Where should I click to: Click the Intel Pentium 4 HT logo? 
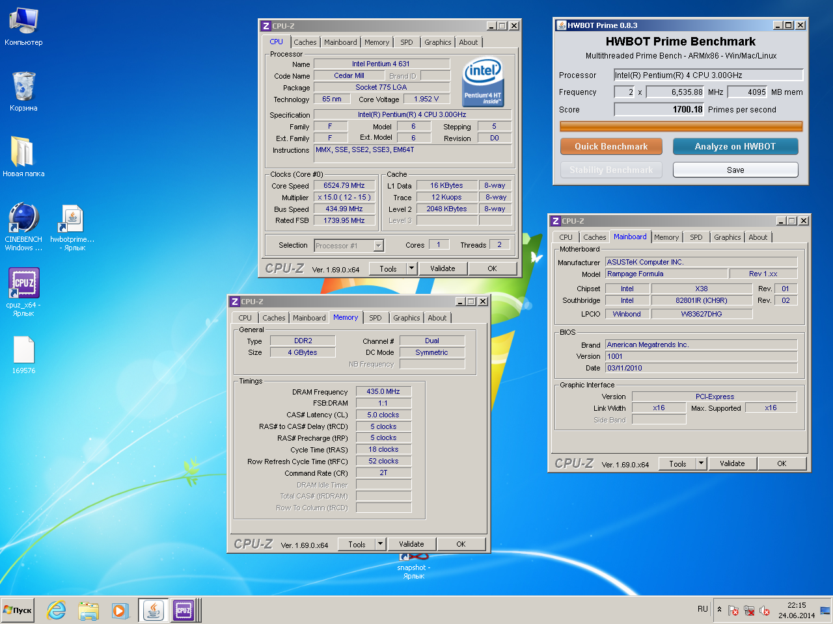(482, 81)
